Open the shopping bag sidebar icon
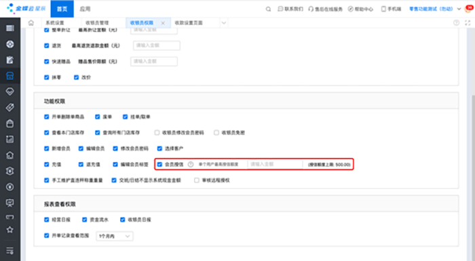This screenshot has width=475, height=261. 9,123
